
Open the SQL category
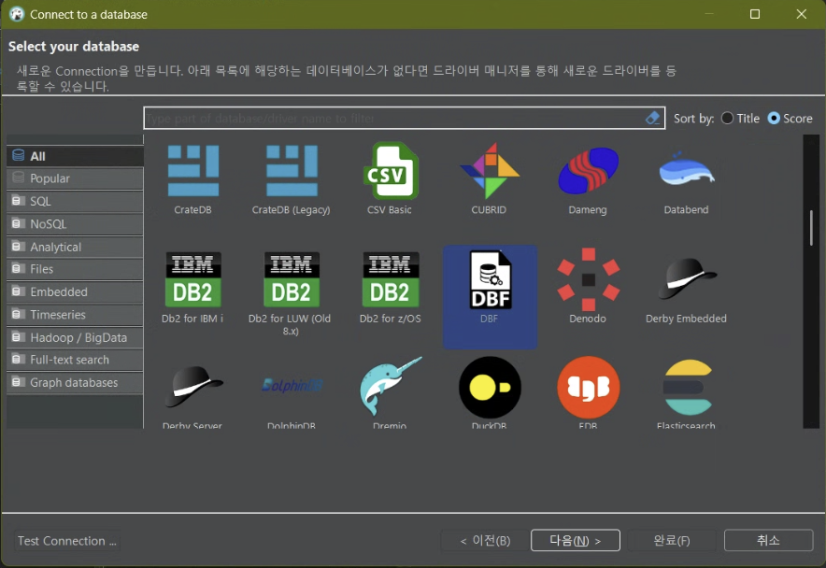tap(75, 201)
